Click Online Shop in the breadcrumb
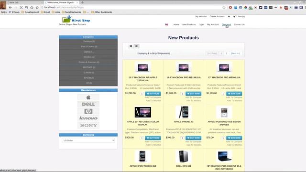 click(x=65, y=24)
